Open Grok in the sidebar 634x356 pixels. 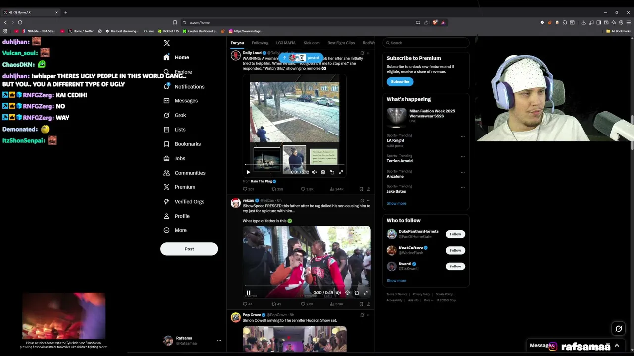tap(175, 115)
